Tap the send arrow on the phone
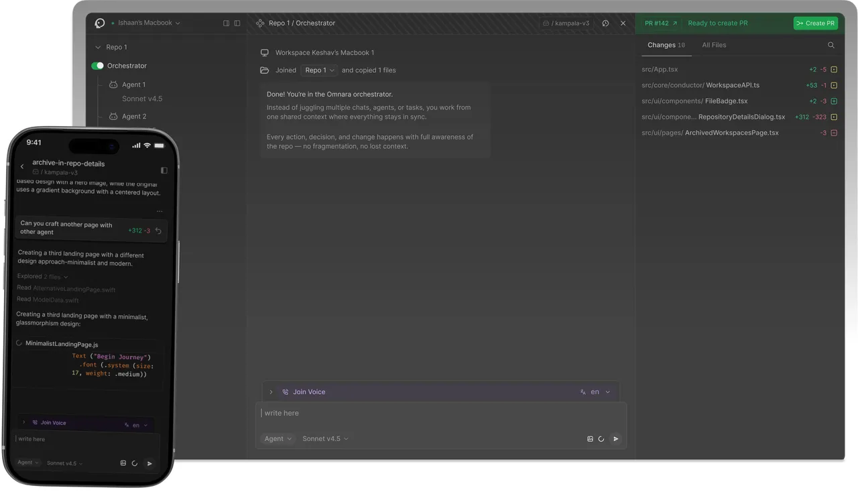 click(x=149, y=463)
